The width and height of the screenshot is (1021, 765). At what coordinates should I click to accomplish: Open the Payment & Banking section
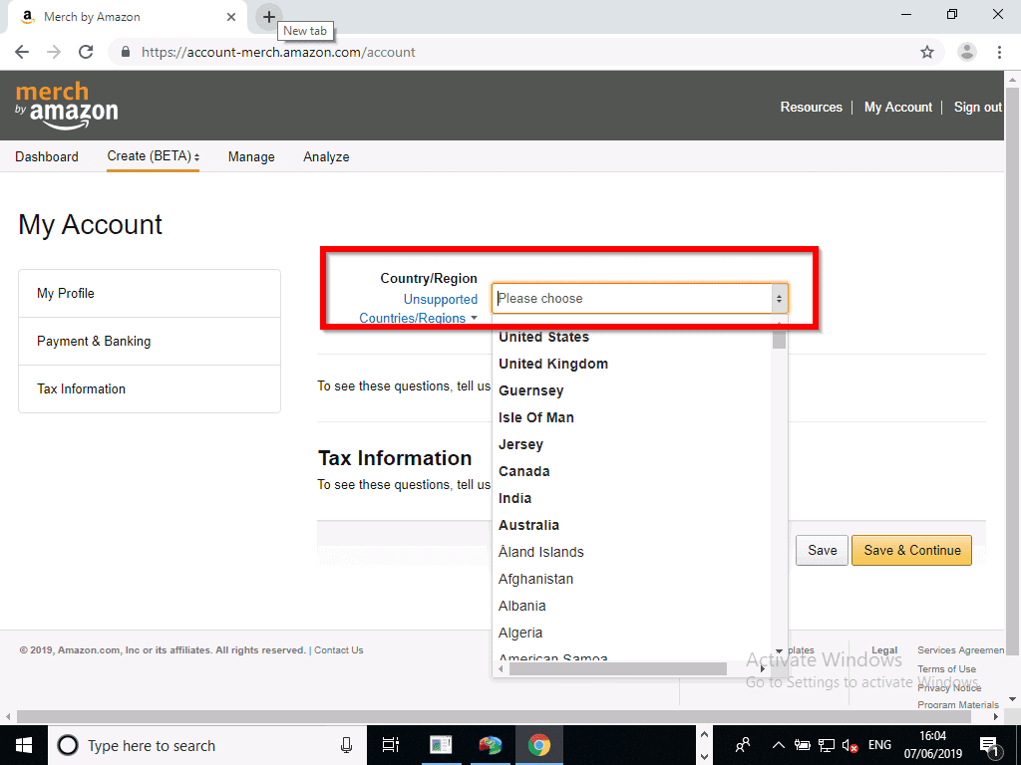tap(93, 341)
